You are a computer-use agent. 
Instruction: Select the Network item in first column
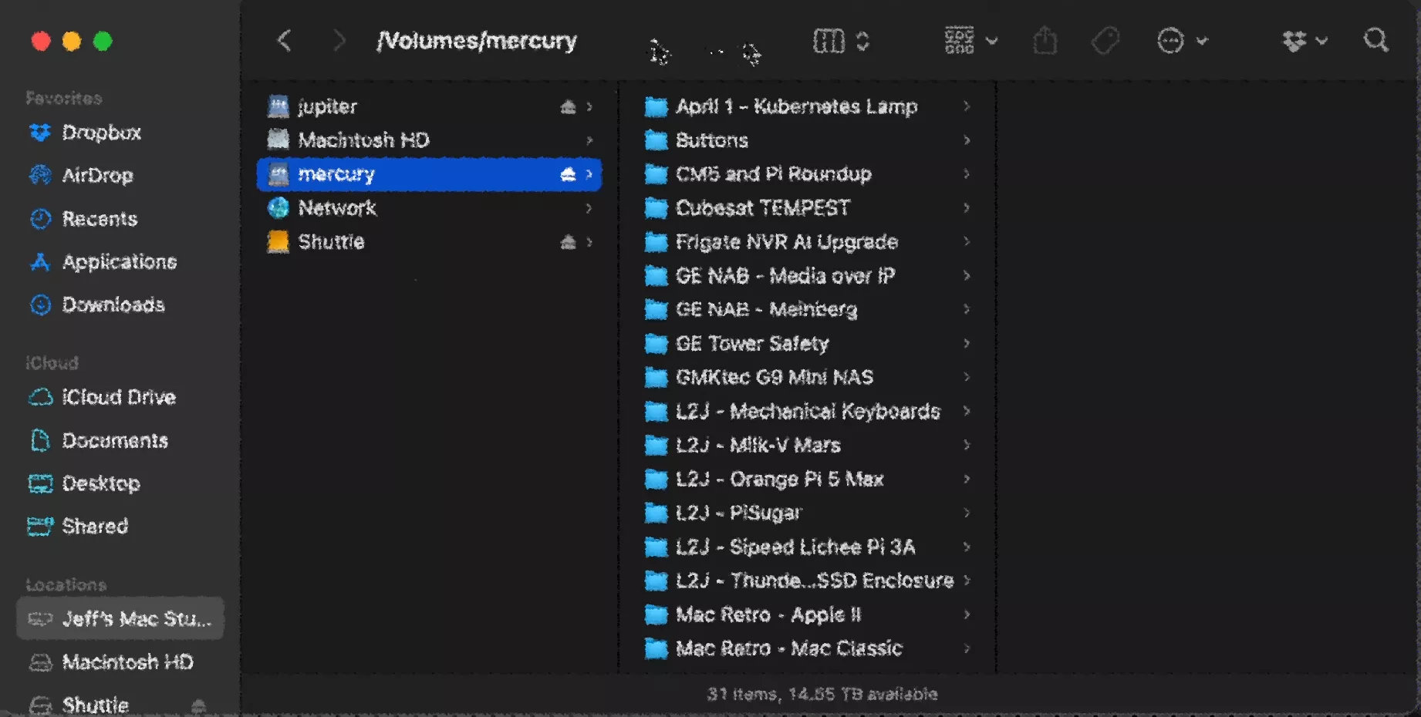pyautogui.click(x=337, y=208)
